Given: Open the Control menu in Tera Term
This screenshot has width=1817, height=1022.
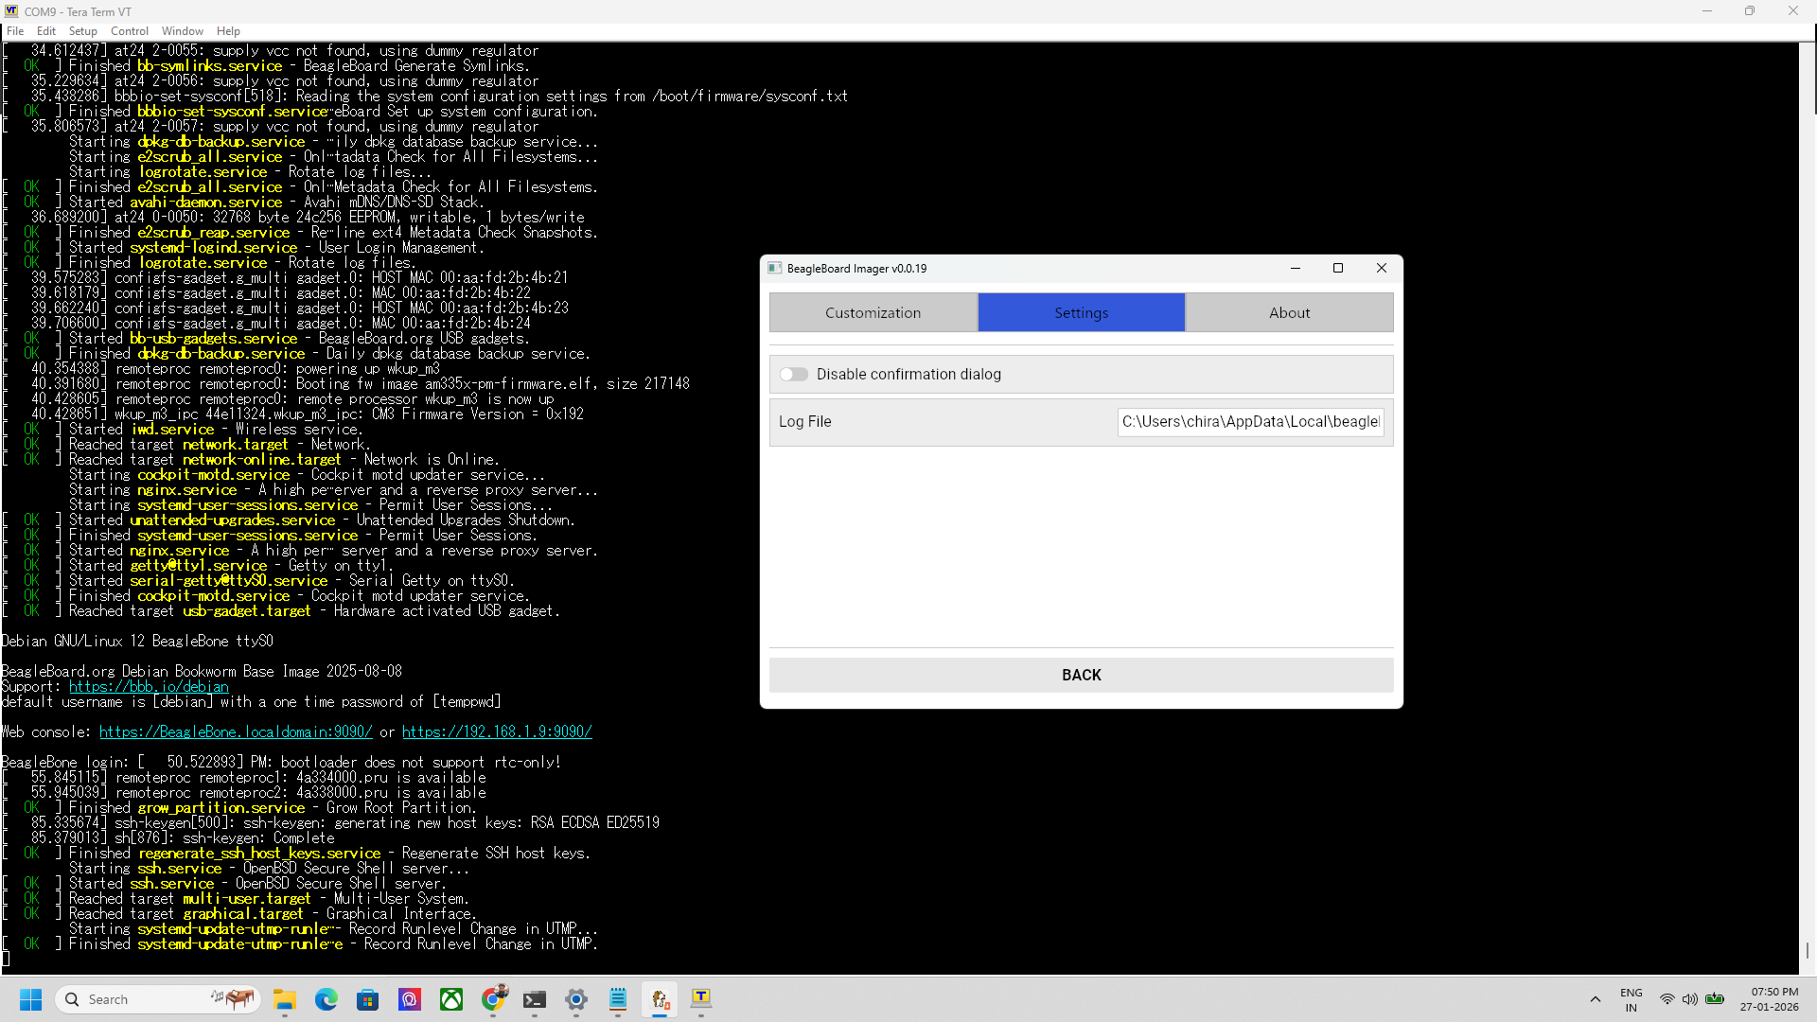Looking at the screenshot, I should [130, 31].
